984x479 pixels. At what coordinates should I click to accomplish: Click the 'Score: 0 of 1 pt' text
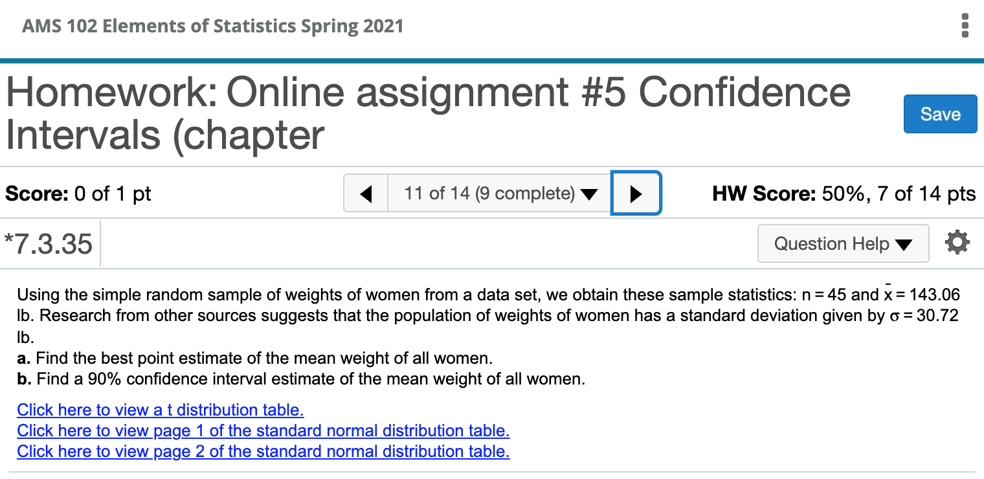(x=78, y=194)
